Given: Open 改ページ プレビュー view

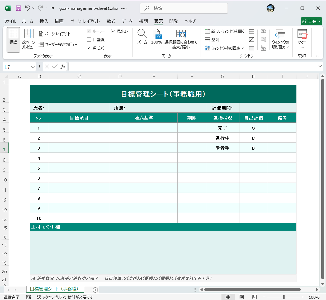Looking at the screenshot, I should click(x=29, y=39).
